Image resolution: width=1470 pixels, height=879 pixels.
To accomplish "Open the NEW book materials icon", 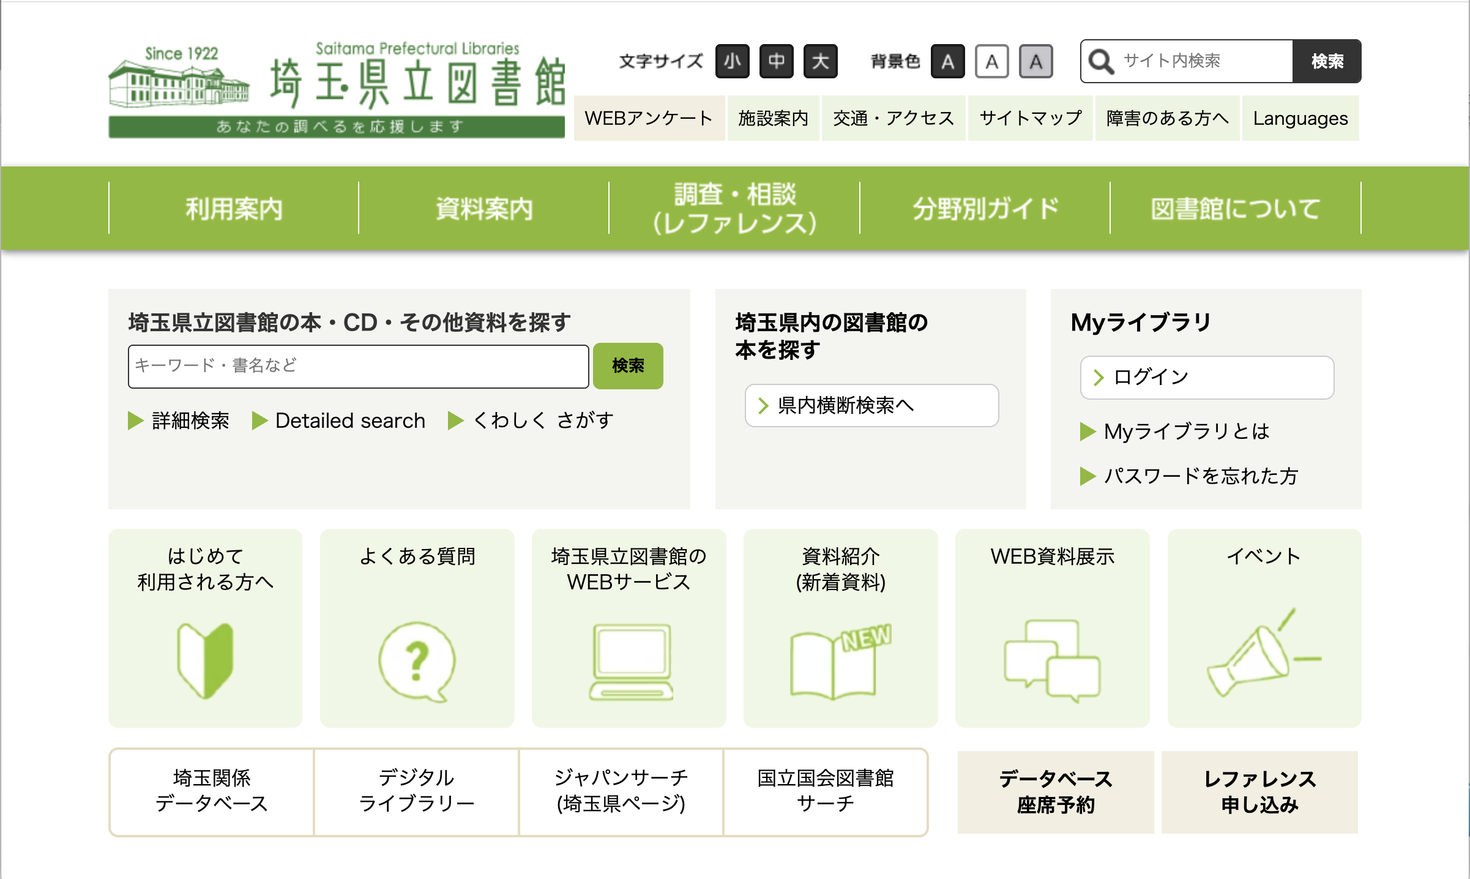I will click(840, 661).
